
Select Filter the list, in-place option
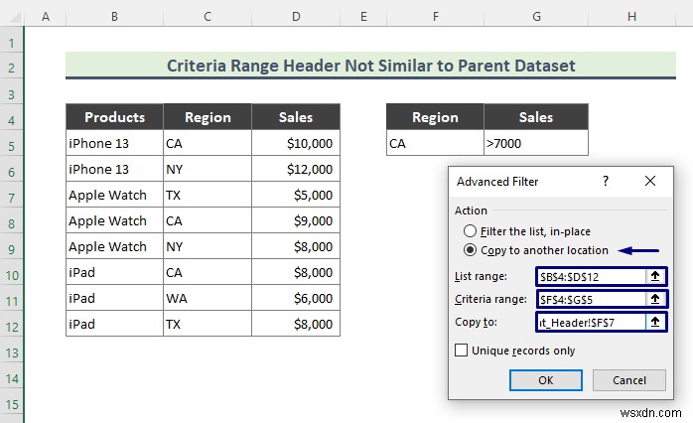coord(473,231)
